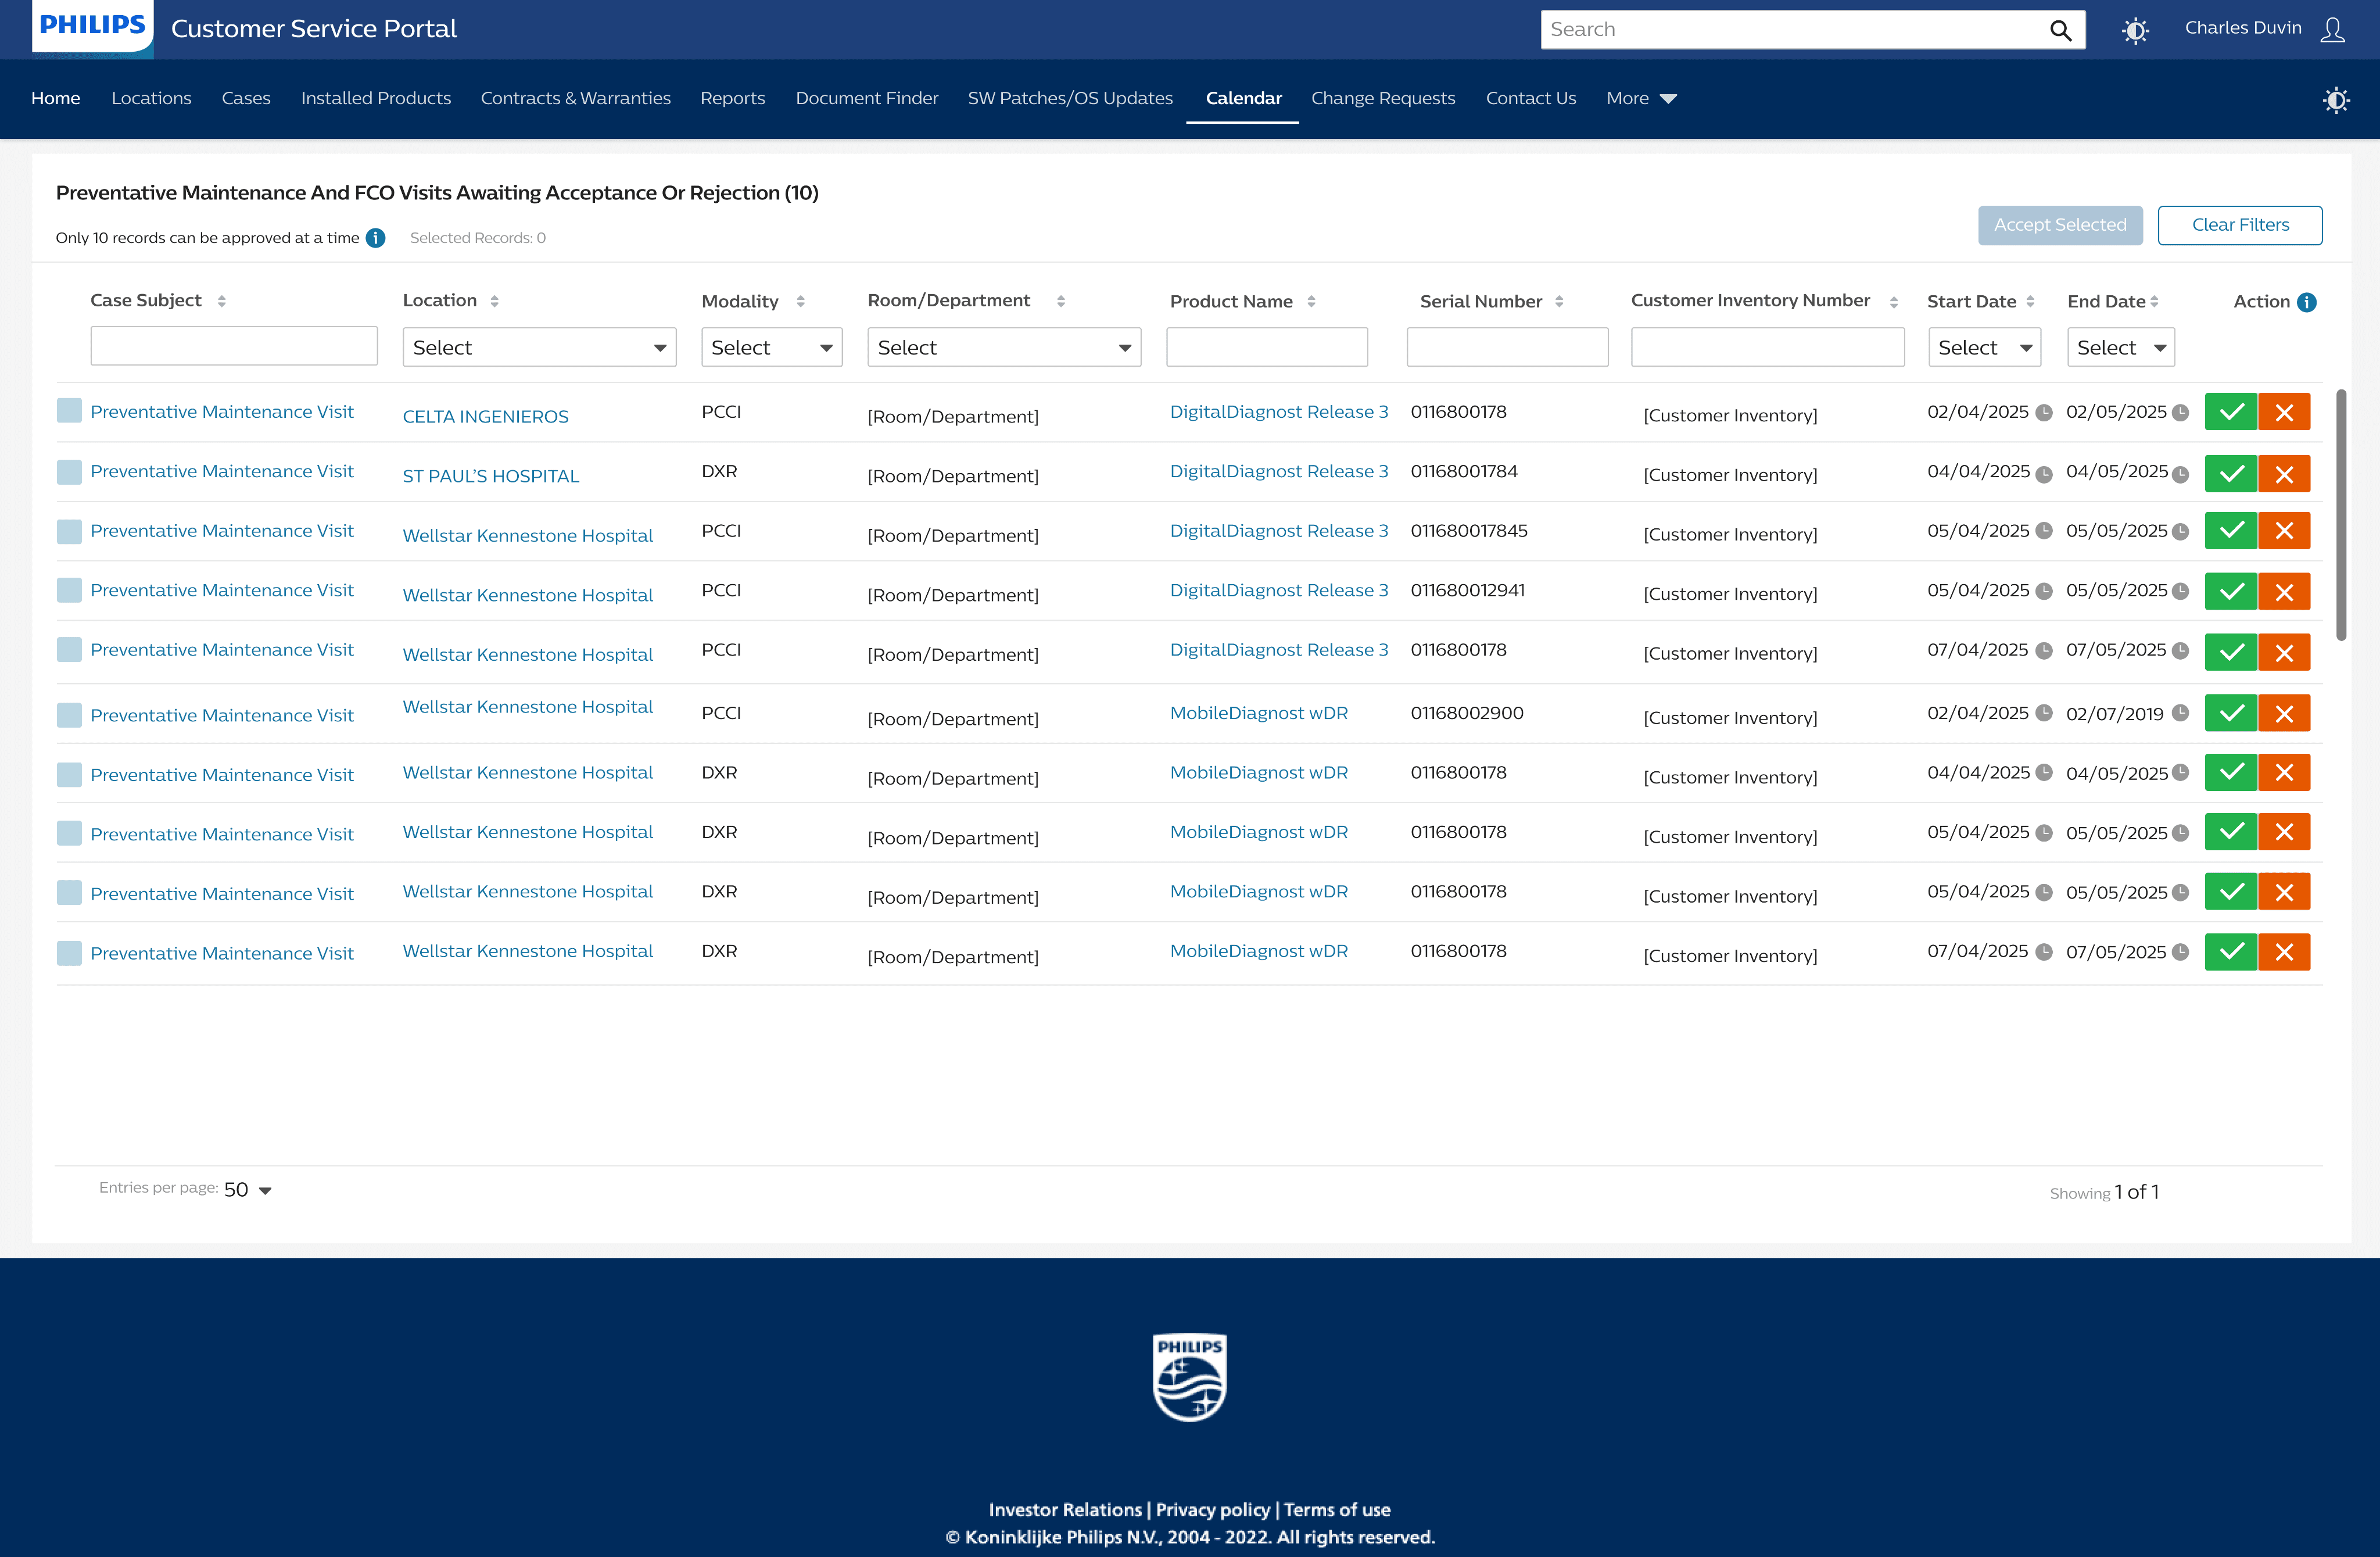The height and width of the screenshot is (1557, 2380).
Task: Click the Clear Filters button
Action: [2239, 225]
